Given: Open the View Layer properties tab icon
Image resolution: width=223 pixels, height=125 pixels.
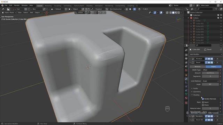Looking at the screenshot, I should pos(186,62).
